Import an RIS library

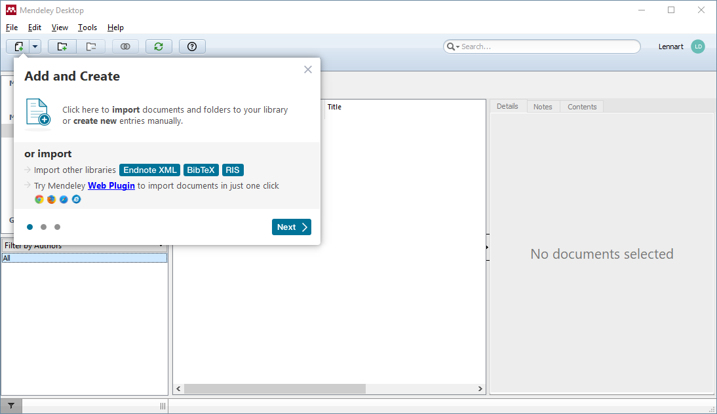point(232,170)
